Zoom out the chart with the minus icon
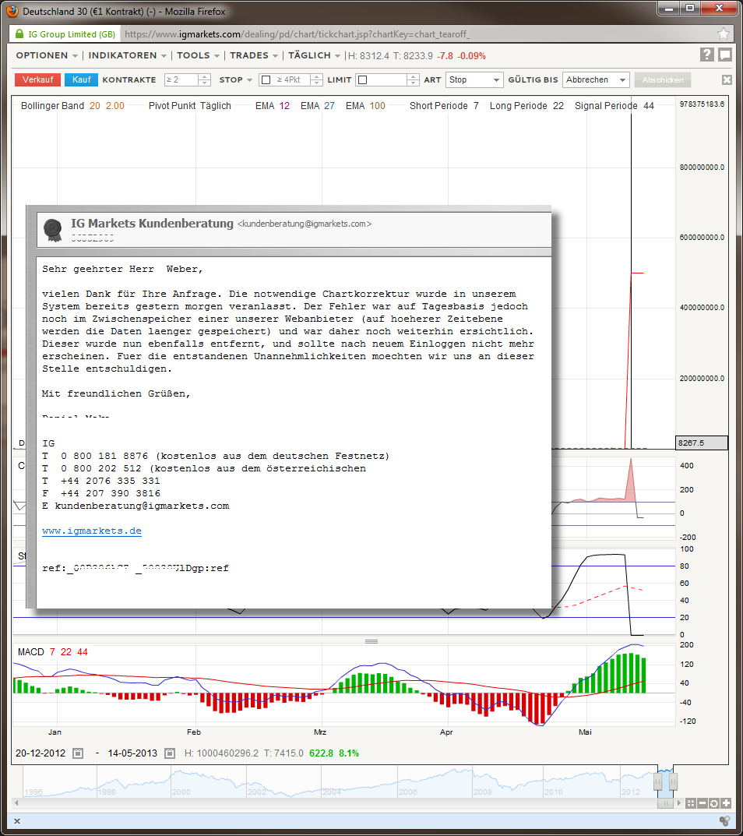The image size is (743, 836). pos(703,803)
